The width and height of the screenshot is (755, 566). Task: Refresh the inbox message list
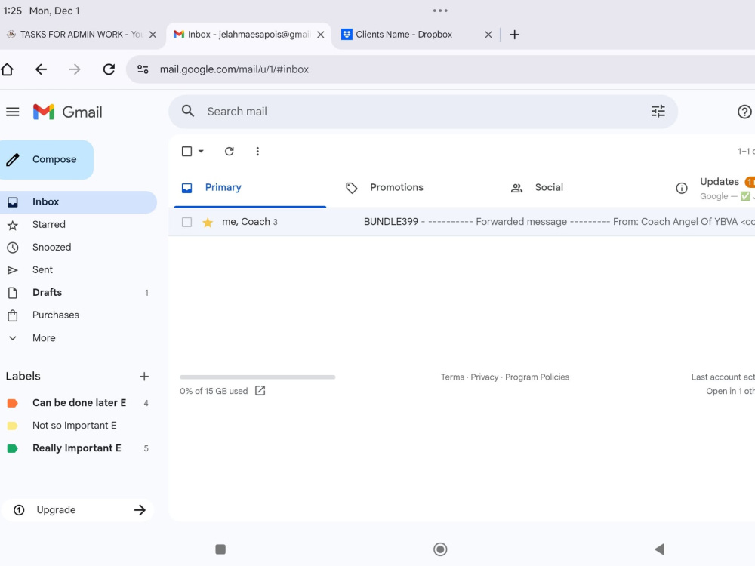click(x=230, y=152)
